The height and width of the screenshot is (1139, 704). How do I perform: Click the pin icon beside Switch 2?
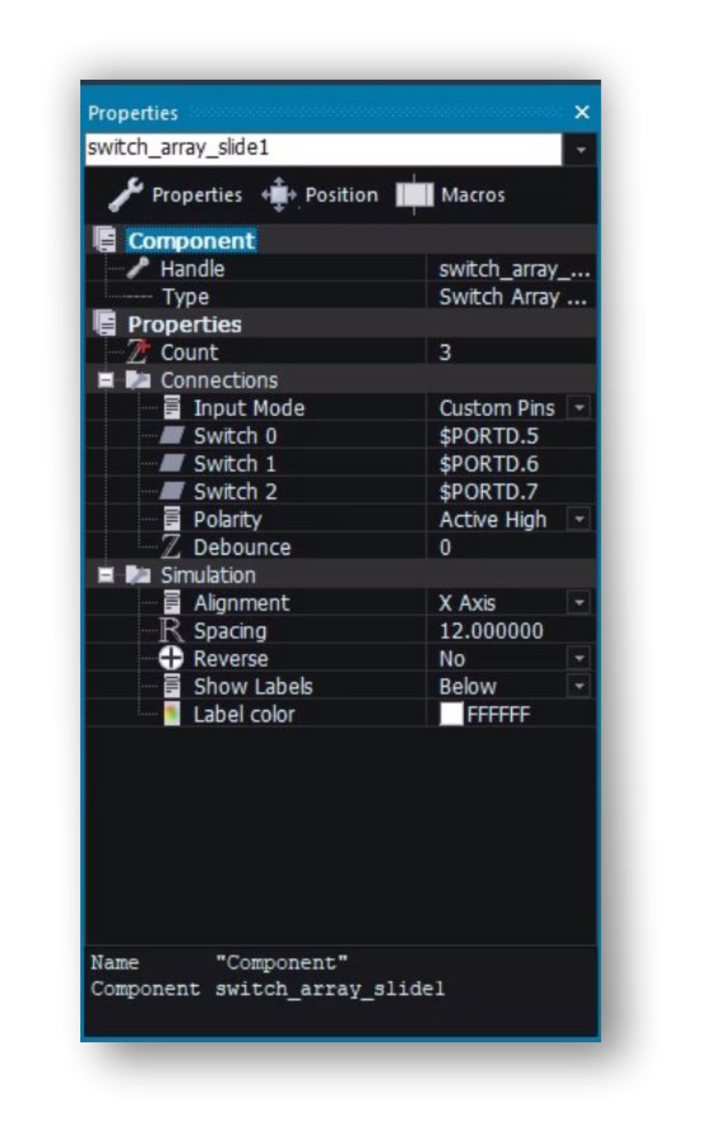coord(172,490)
